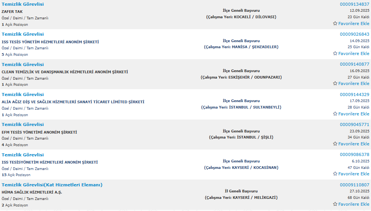Open listing number 00009110807
371x211 pixels.
[354, 185]
